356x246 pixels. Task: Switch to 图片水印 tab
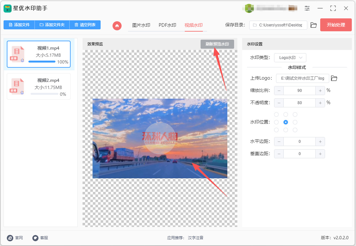141,25
